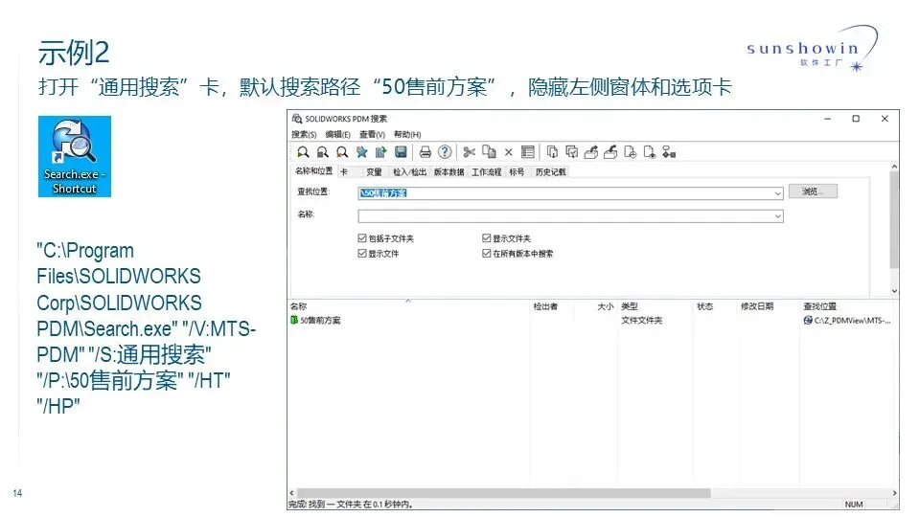Image resolution: width=920 pixels, height=517 pixels.
Task: Toggle the 显示文件 checkbox
Action: click(362, 253)
